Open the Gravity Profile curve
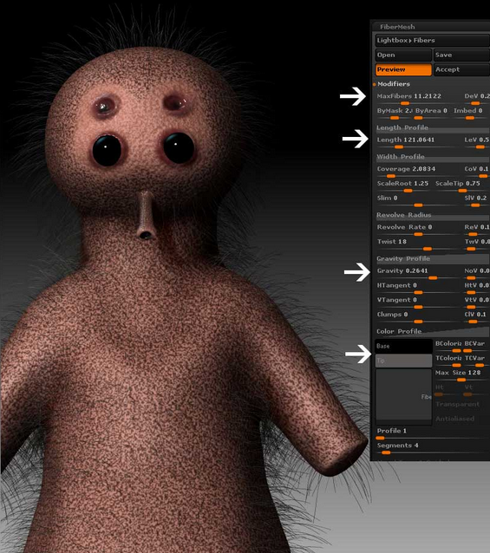The image size is (490, 553). (433, 258)
